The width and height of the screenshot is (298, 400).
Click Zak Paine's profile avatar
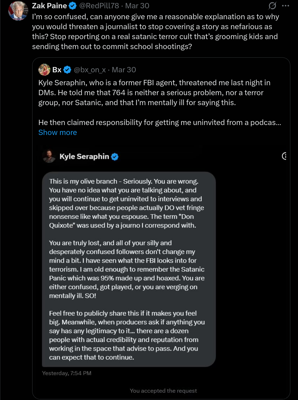click(18, 11)
